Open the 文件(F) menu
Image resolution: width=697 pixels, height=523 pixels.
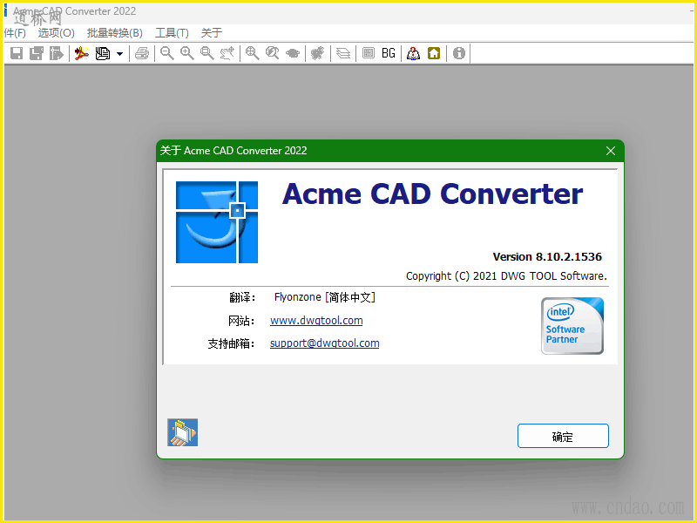[15, 33]
